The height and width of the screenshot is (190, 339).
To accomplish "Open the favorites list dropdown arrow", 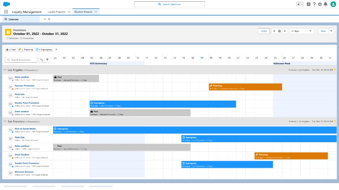I will coord(302,4).
